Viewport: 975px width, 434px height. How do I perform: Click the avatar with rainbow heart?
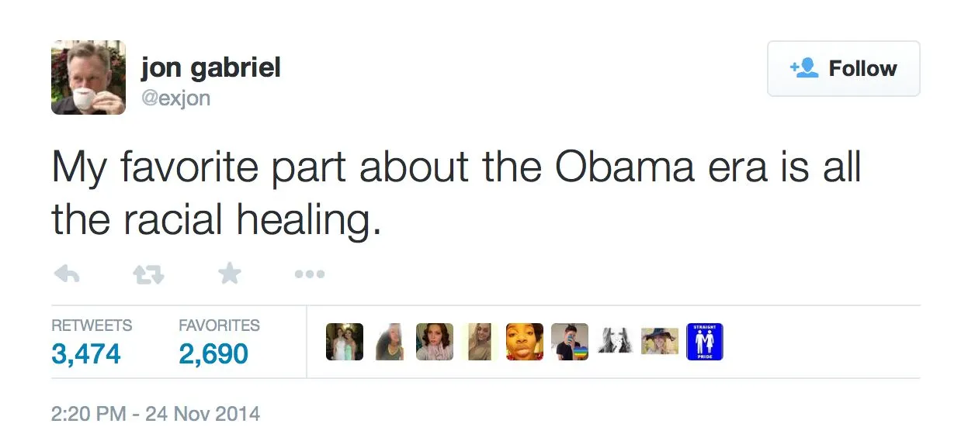tap(570, 342)
